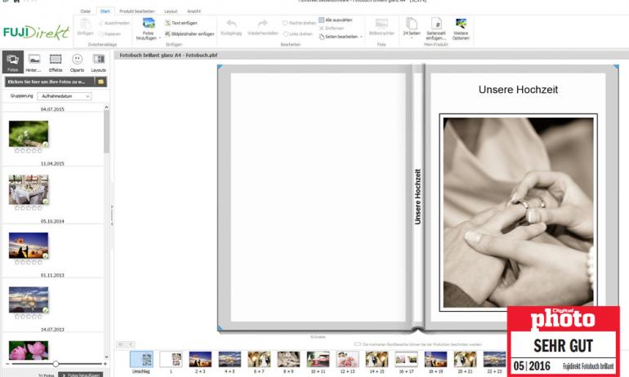Rate the 04.07.2015 photo with stars
Screen dimensions: 629x377
28,151
